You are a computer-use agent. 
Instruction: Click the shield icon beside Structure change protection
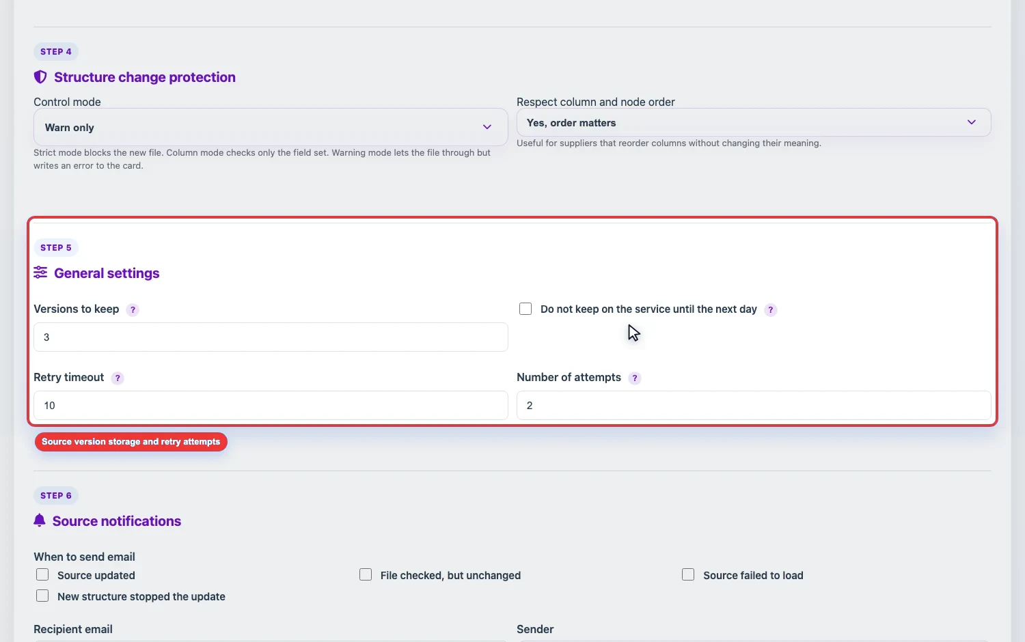40,77
